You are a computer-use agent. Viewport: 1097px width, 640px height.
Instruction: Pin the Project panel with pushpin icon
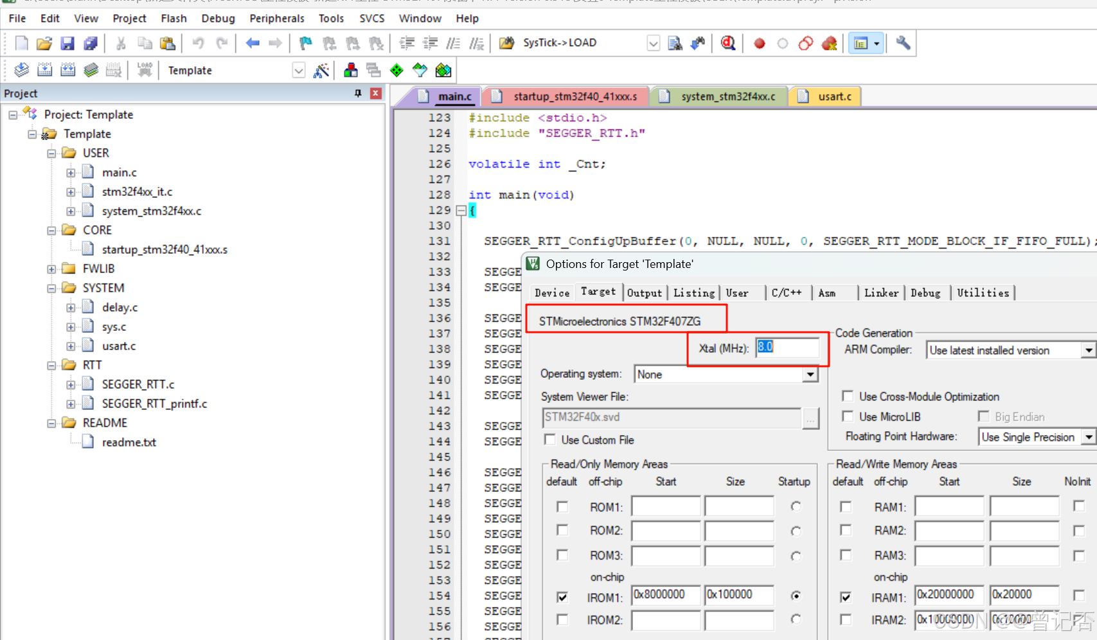(x=358, y=93)
